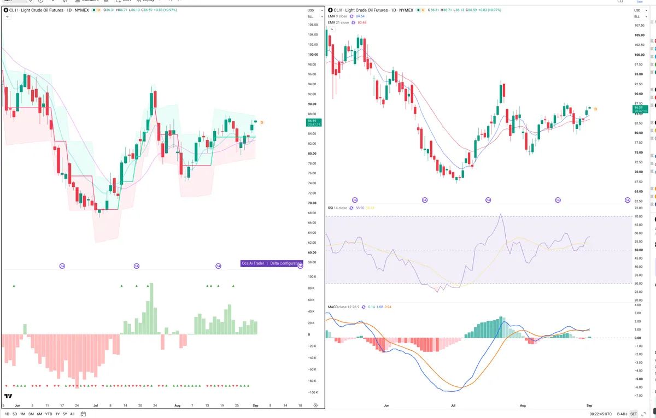Click EMA 9 update icon
Screen dimensions: 656x418
[351, 16]
